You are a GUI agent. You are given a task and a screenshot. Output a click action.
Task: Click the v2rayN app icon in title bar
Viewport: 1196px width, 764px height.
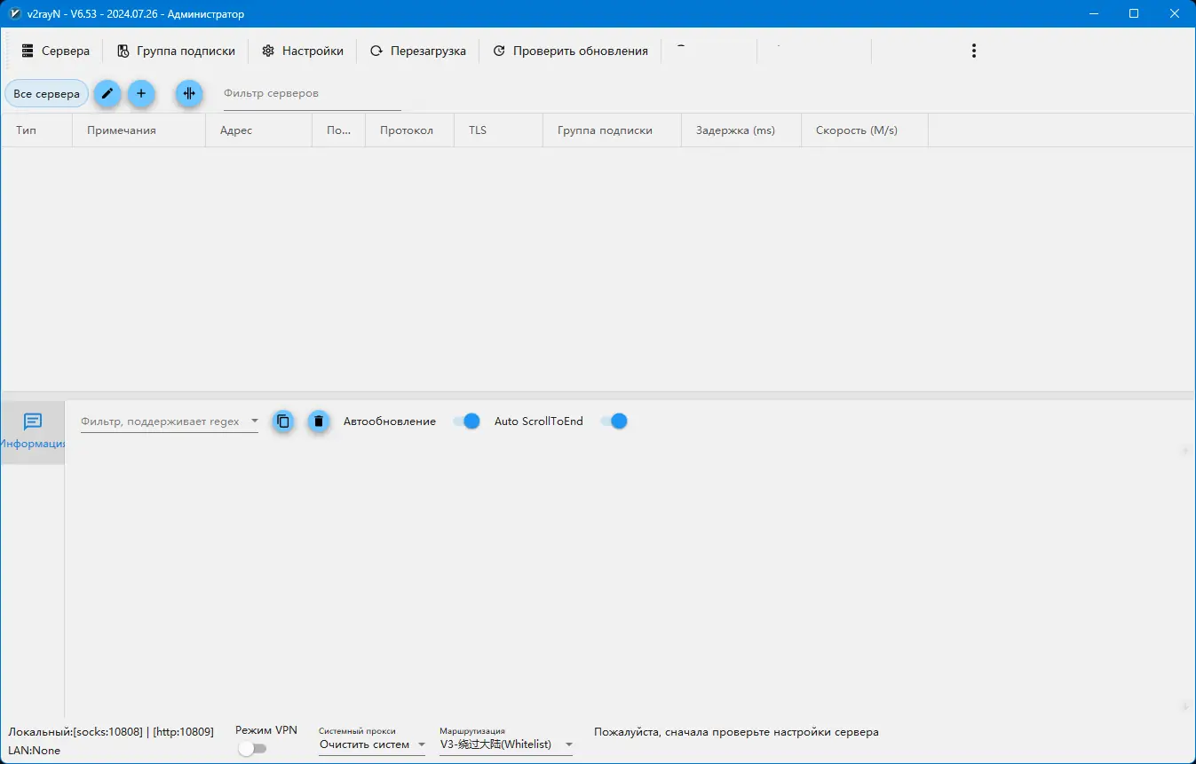coord(15,13)
